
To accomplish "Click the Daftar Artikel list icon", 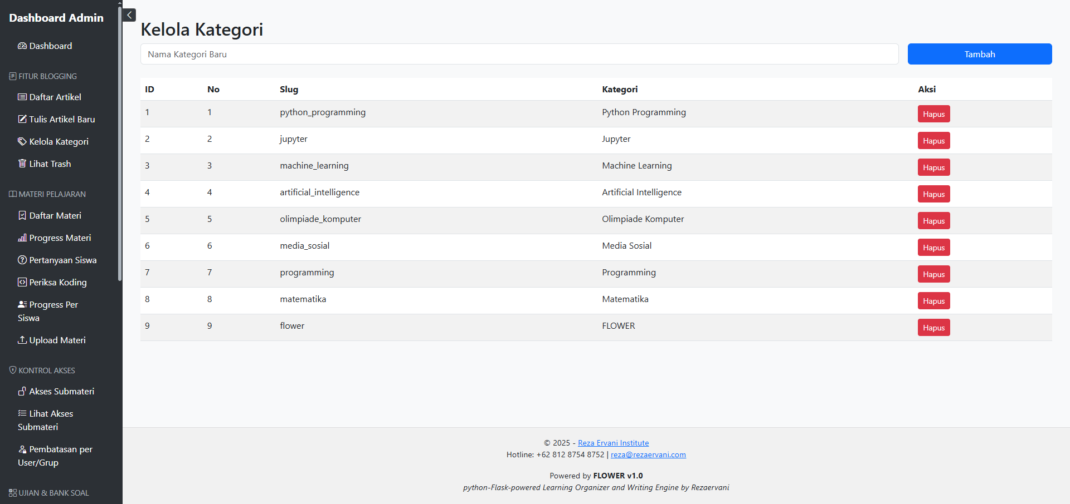I will pos(22,97).
